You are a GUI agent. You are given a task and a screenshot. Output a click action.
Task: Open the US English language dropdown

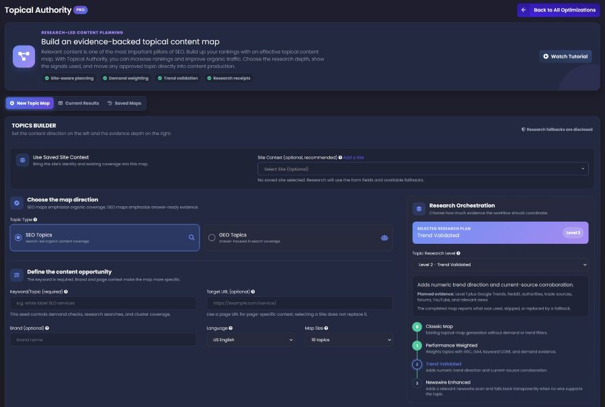[x=251, y=340]
